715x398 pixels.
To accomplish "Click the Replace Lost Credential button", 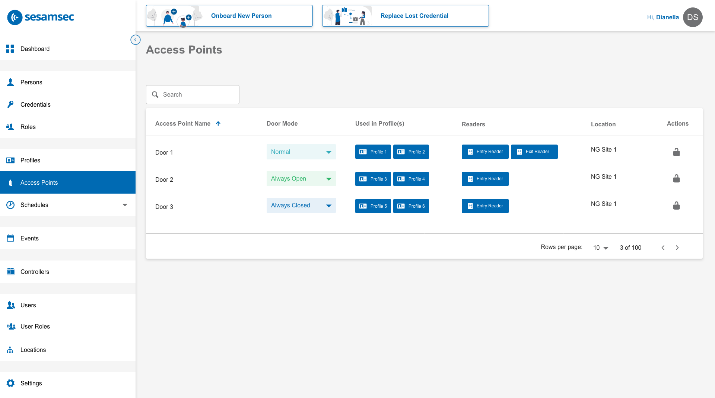I will pos(405,16).
